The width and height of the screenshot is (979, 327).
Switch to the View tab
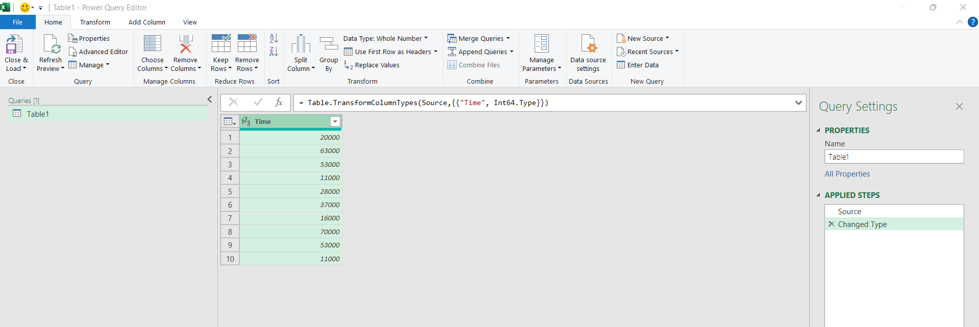pyautogui.click(x=190, y=22)
